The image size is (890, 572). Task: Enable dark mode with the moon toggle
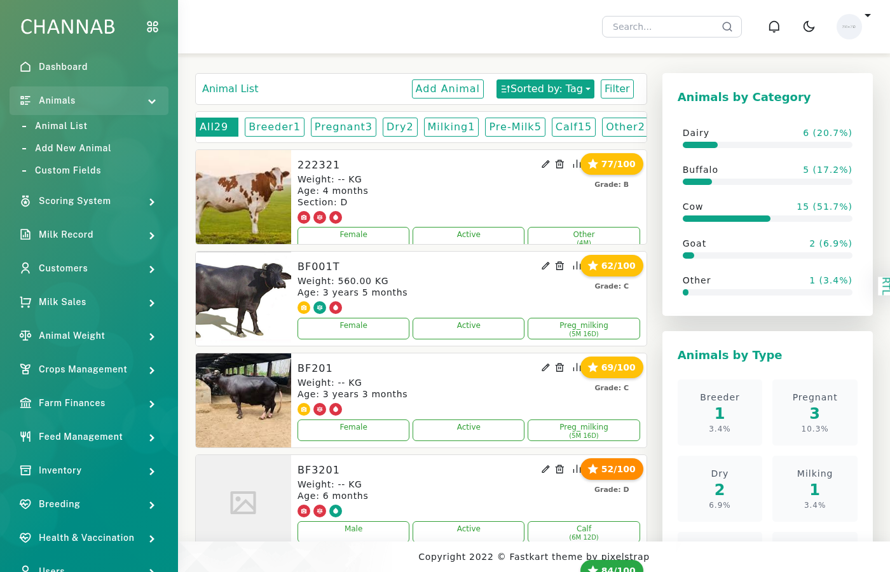coord(809,26)
